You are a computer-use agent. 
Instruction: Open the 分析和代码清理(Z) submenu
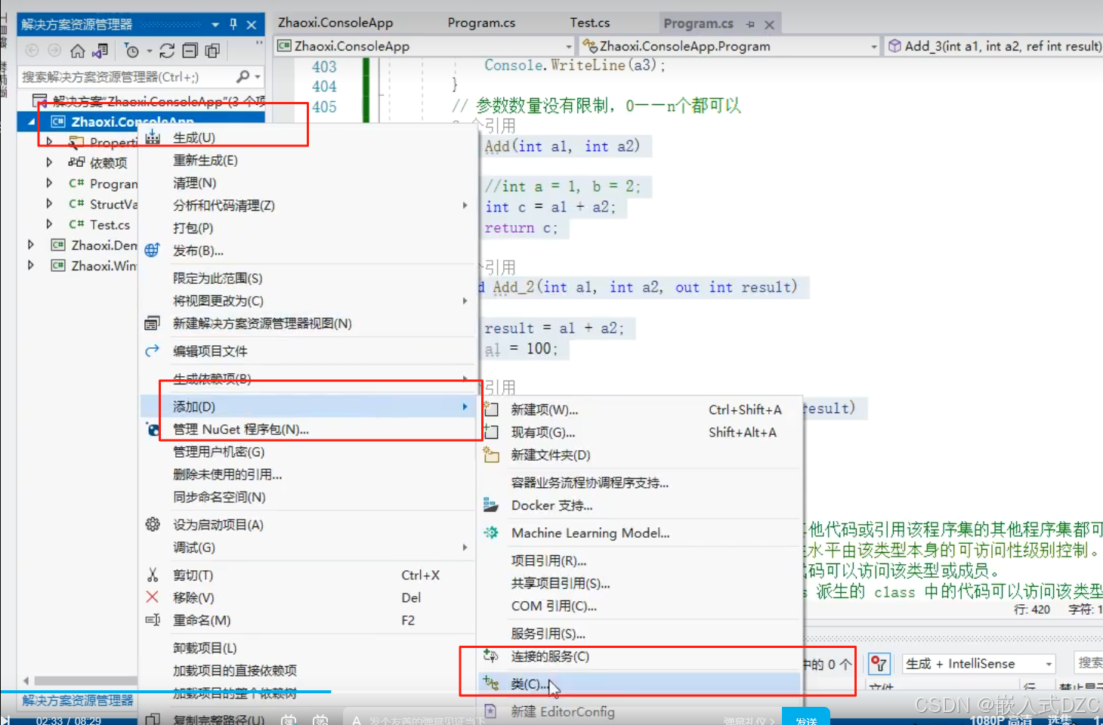[x=307, y=205]
